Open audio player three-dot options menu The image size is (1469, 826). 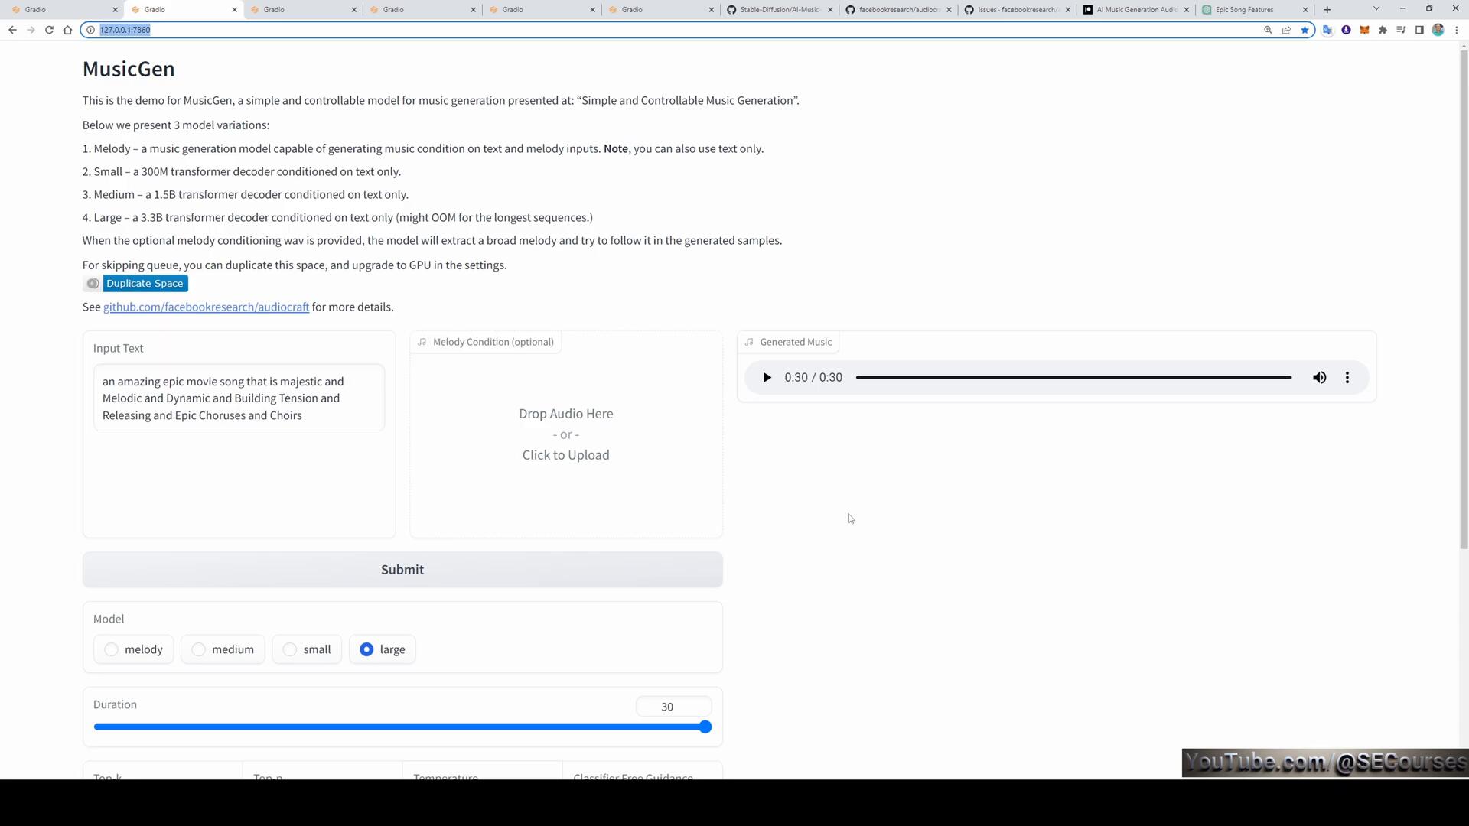1347,378
